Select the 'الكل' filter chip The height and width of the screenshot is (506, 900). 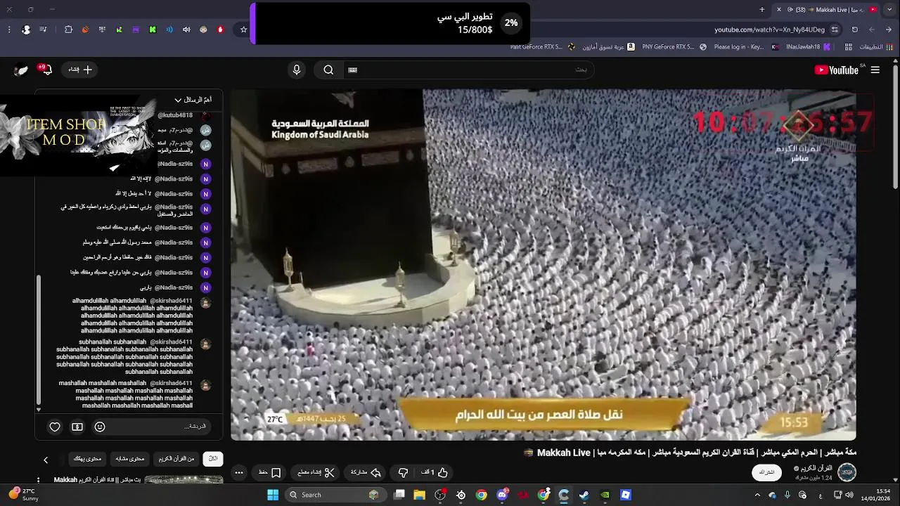point(213,459)
